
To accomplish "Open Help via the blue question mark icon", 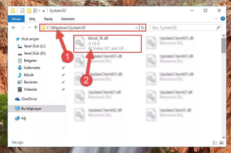I will coord(223,19).
